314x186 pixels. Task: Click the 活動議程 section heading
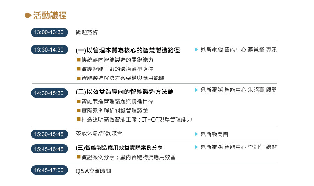pyautogui.click(x=50, y=15)
